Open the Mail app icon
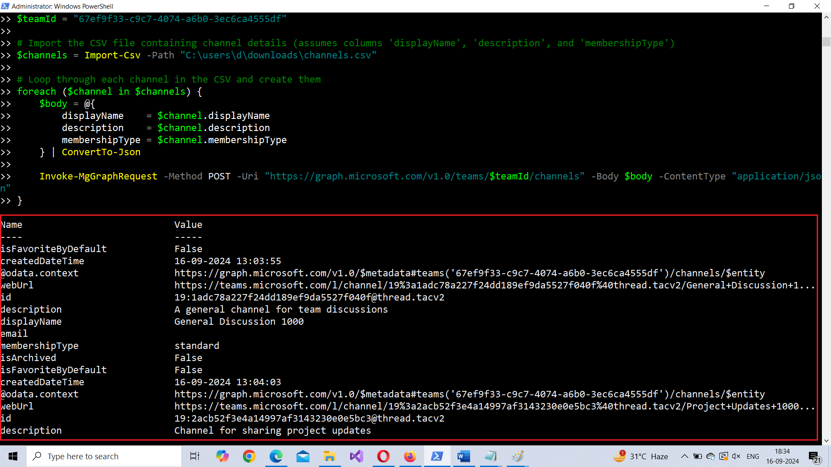Screen dimensions: 831x467 pyautogui.click(x=303, y=456)
